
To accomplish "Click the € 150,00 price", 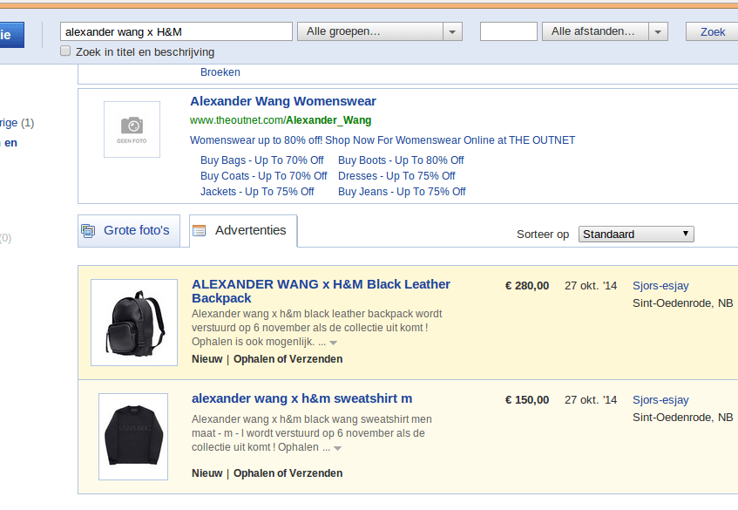I will click(526, 400).
